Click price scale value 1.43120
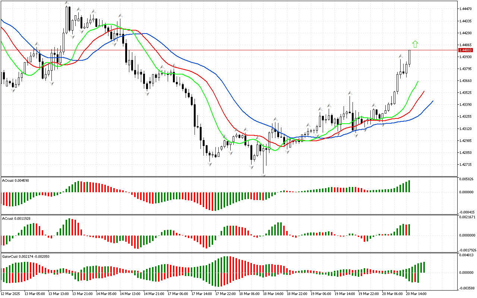 click(466, 129)
